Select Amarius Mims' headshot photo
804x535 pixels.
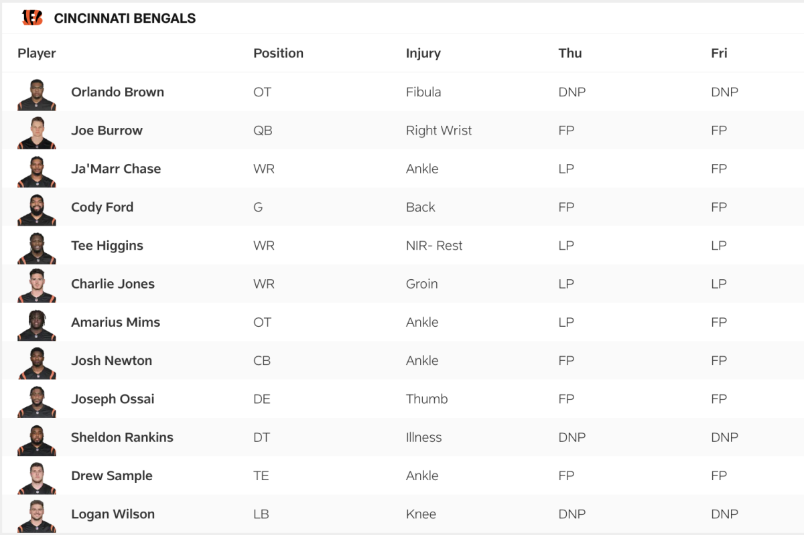[37, 325]
